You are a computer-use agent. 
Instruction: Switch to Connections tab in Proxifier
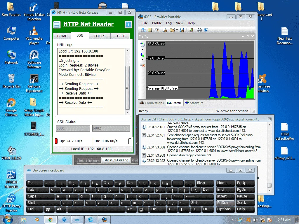pos(152,103)
